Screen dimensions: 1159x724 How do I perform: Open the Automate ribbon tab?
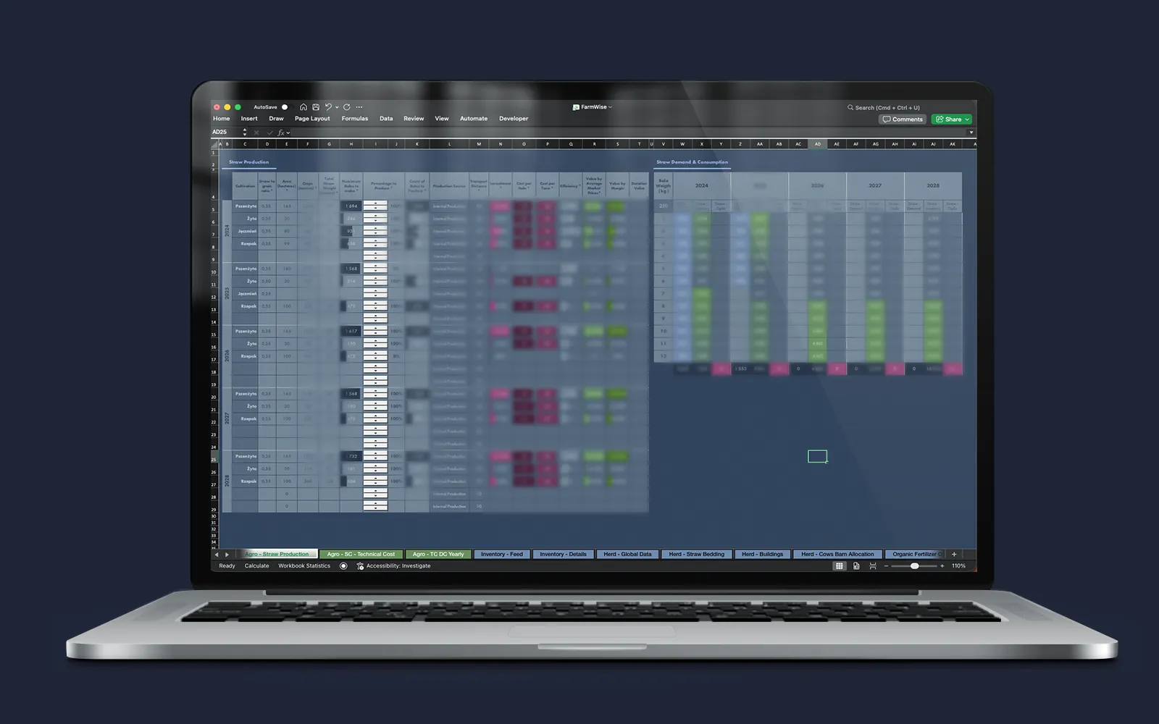click(x=474, y=119)
